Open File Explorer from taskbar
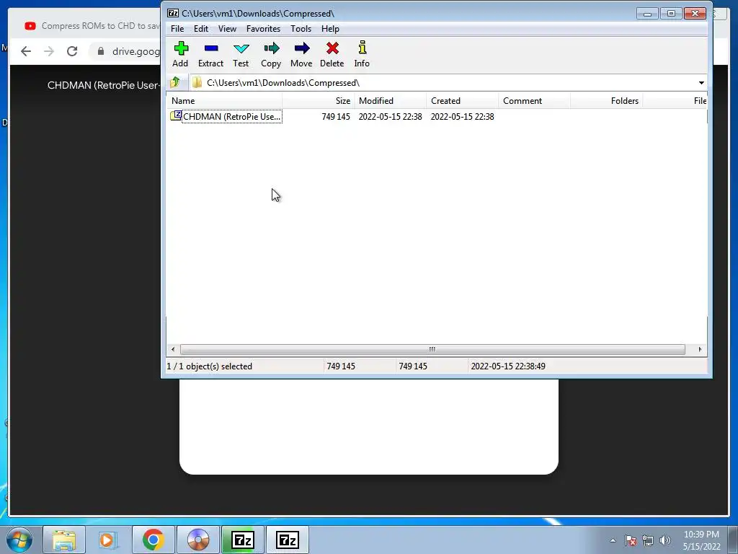Screen dimensions: 738x554 tap(64, 540)
